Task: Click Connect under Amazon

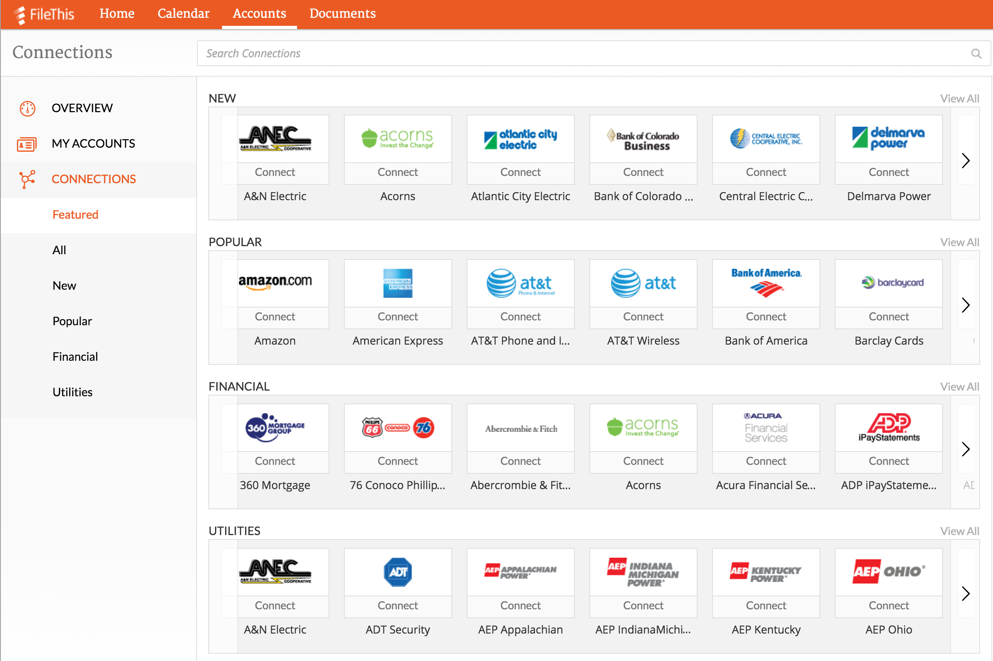Action: point(275,317)
